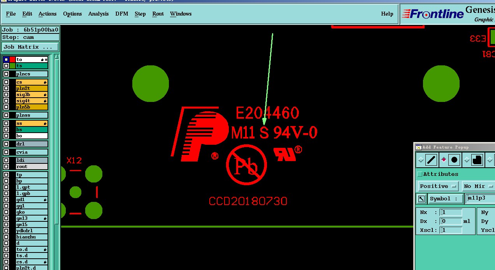
Task: Click the Job : 6b51p00ha0 label
Action: tap(30, 30)
